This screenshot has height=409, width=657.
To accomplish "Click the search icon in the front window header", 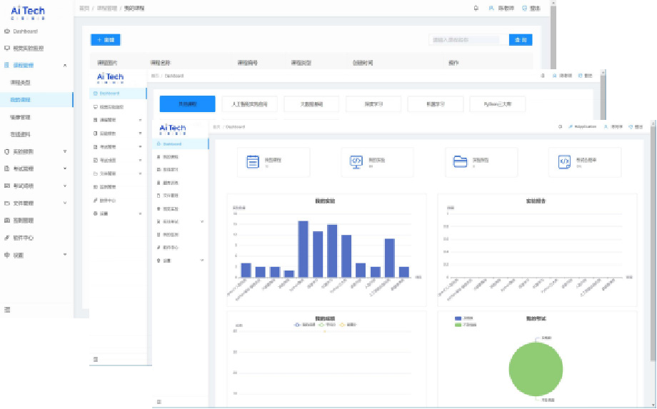I will (x=560, y=126).
